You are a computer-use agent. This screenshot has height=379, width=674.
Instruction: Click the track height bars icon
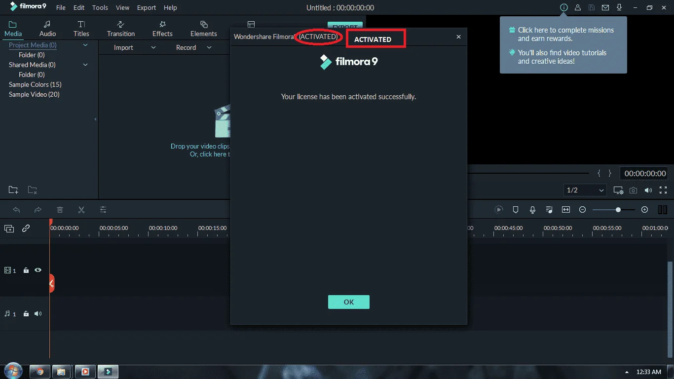[663, 210]
